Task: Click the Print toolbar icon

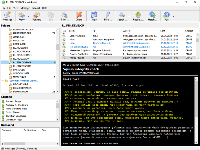Action: click(65, 15)
